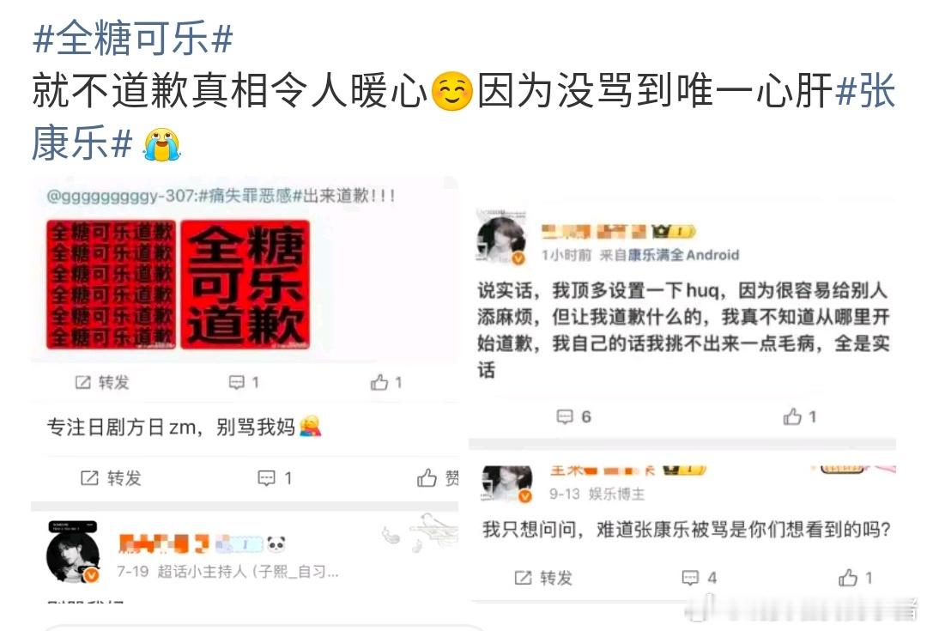Like the 说实话 huq post

click(x=799, y=417)
